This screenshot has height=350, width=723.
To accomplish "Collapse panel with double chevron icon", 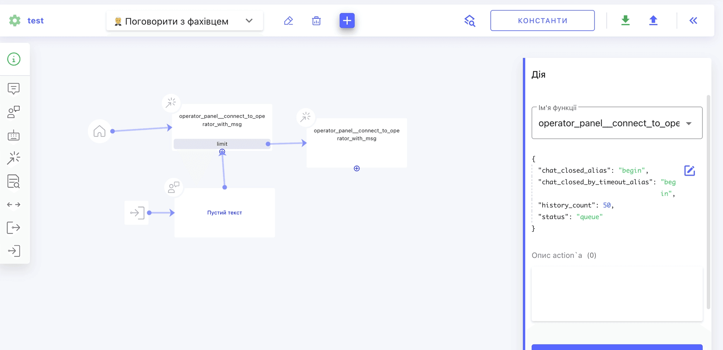I will coord(693,20).
